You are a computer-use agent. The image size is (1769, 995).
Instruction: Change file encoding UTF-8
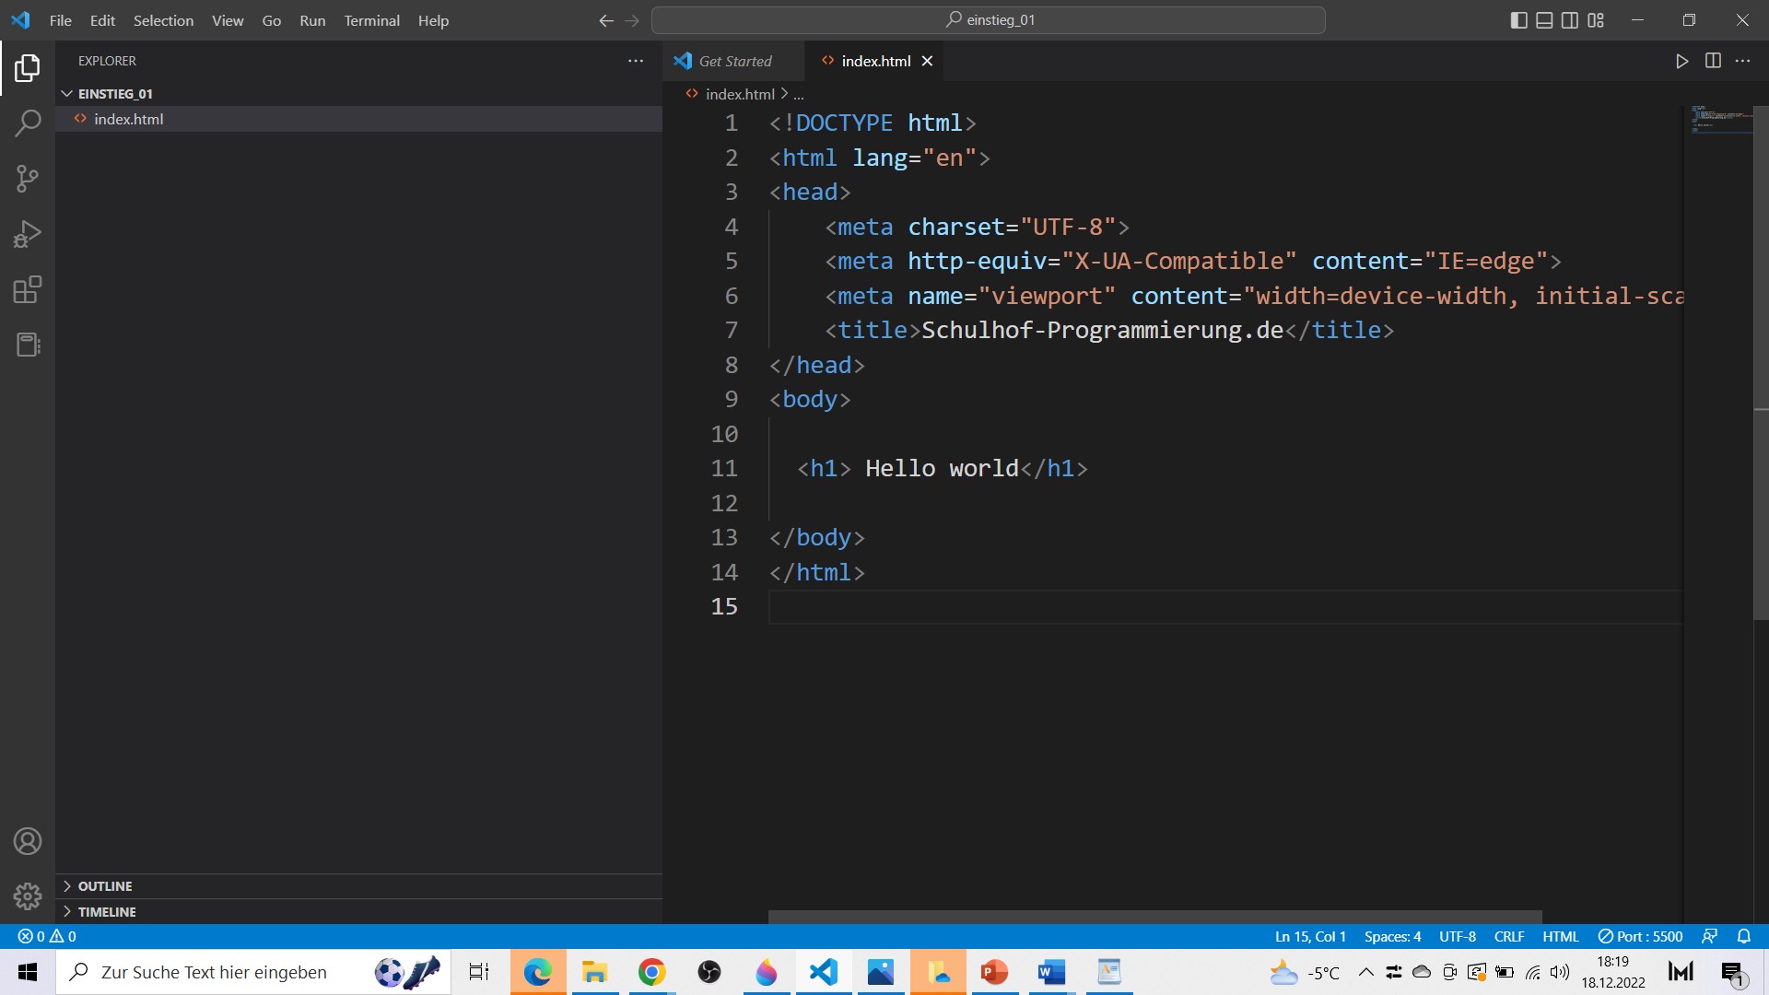point(1458,936)
